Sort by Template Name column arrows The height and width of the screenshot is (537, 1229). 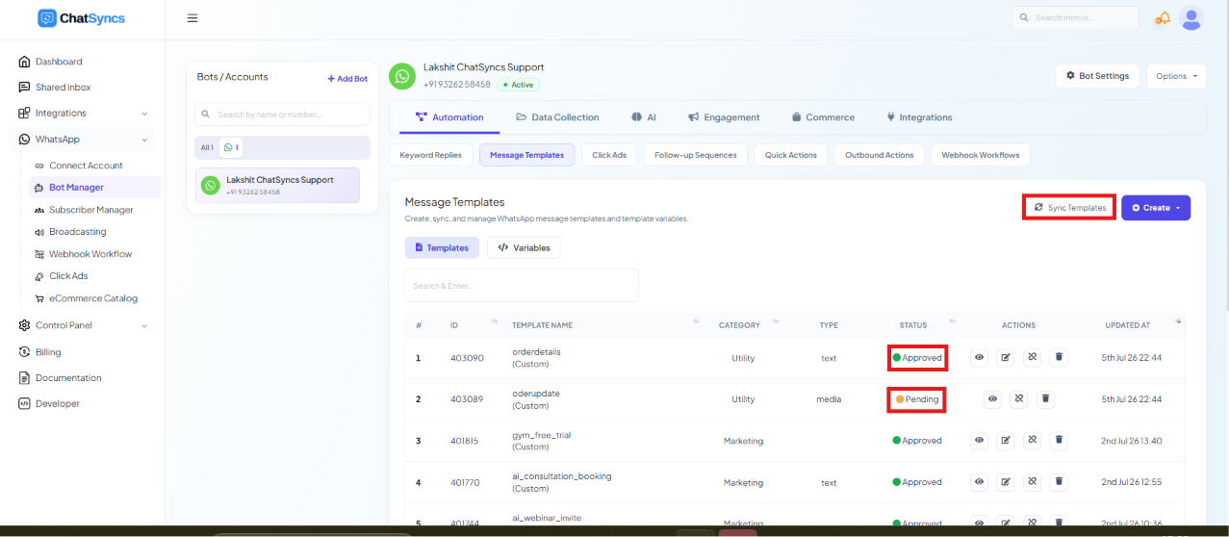696,321
